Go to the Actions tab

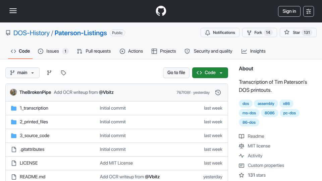131,51
